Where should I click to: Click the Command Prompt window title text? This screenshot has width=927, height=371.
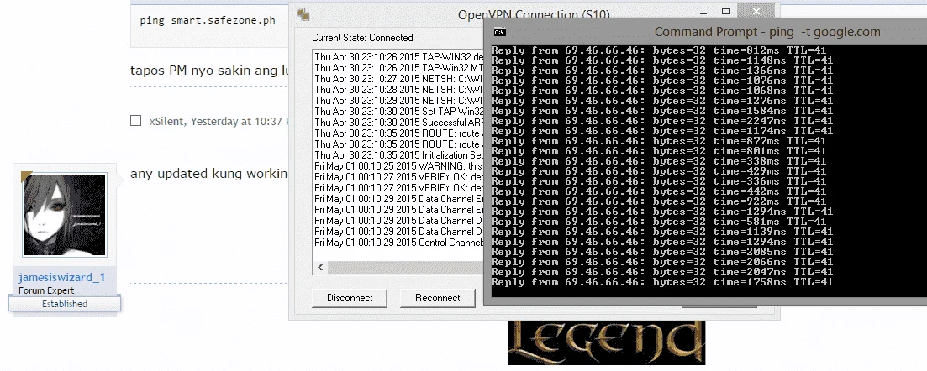[767, 32]
